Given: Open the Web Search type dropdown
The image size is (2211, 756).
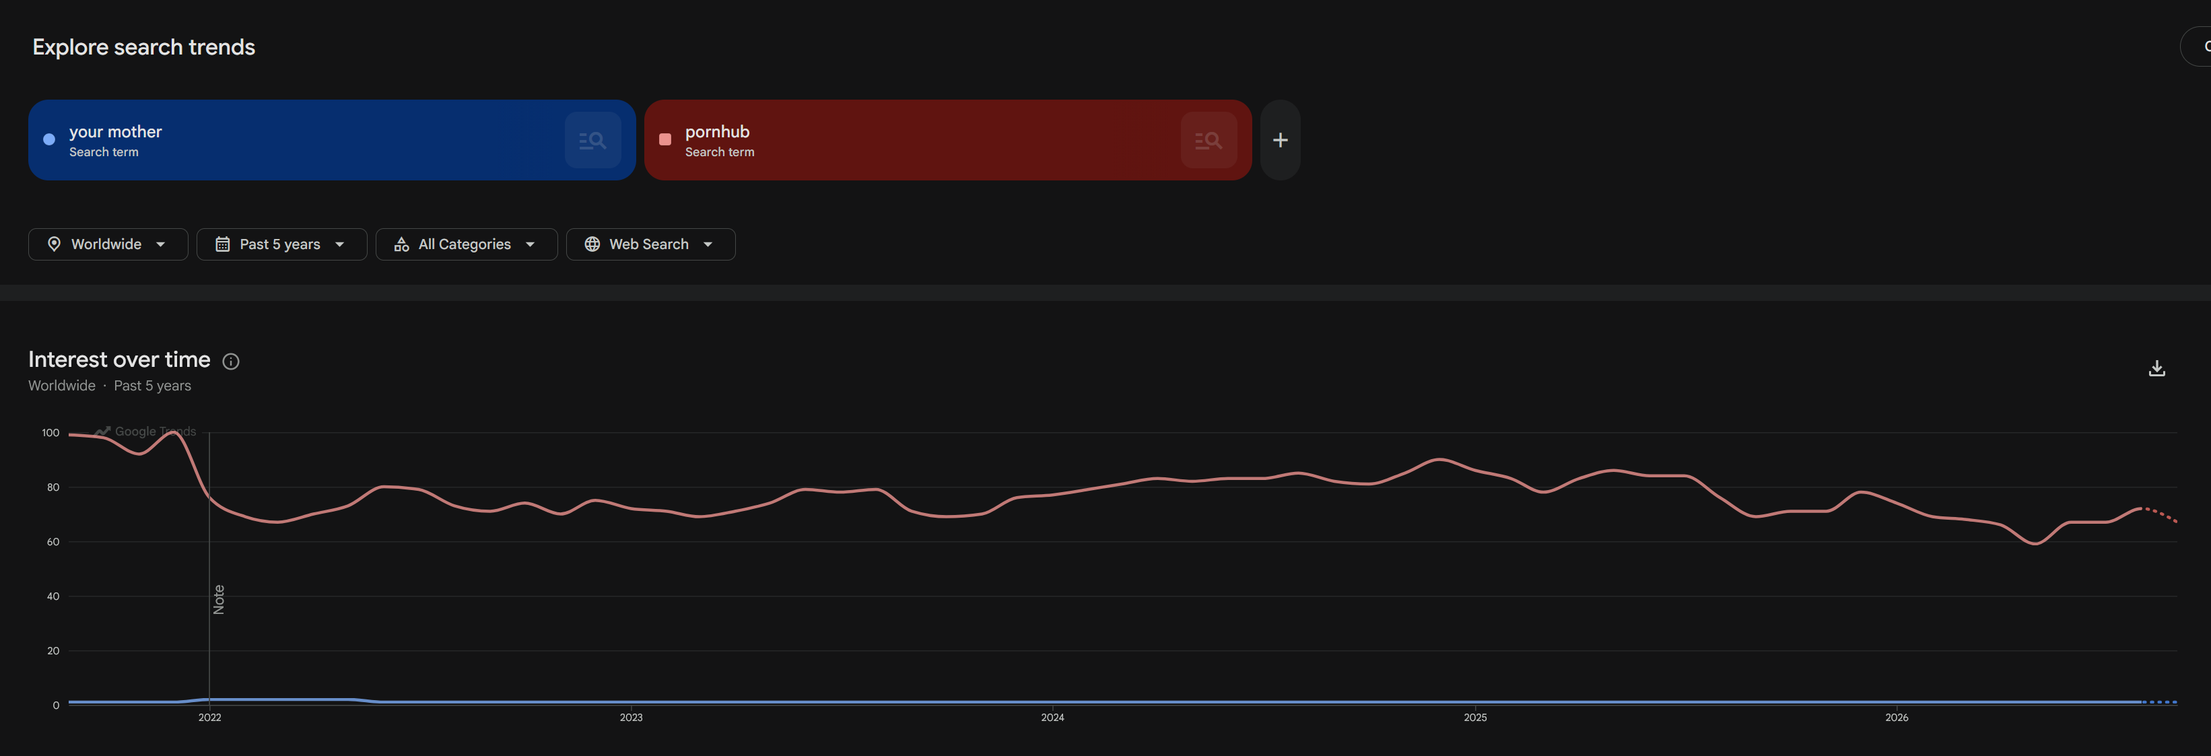Looking at the screenshot, I should click(x=650, y=244).
